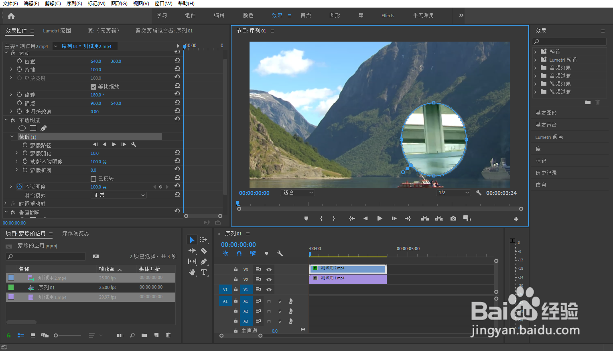The width and height of the screenshot is (613, 351).
Task: Expand the 视频效果 folder
Action: pos(536,84)
